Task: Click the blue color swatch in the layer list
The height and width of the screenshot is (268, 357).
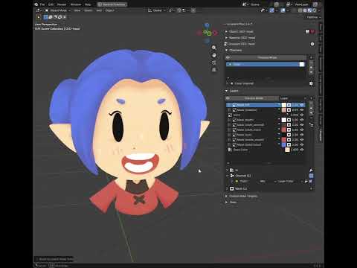Action: point(284,144)
